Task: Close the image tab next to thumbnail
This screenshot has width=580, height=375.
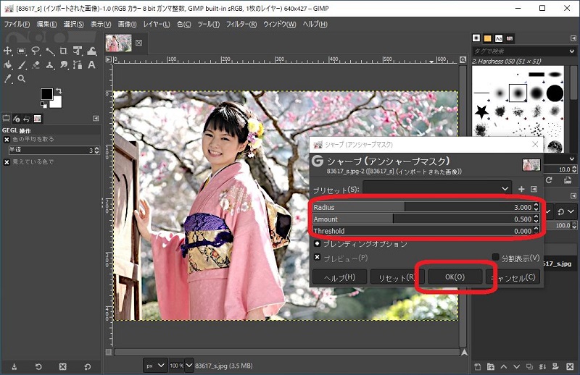Action: coord(138,43)
